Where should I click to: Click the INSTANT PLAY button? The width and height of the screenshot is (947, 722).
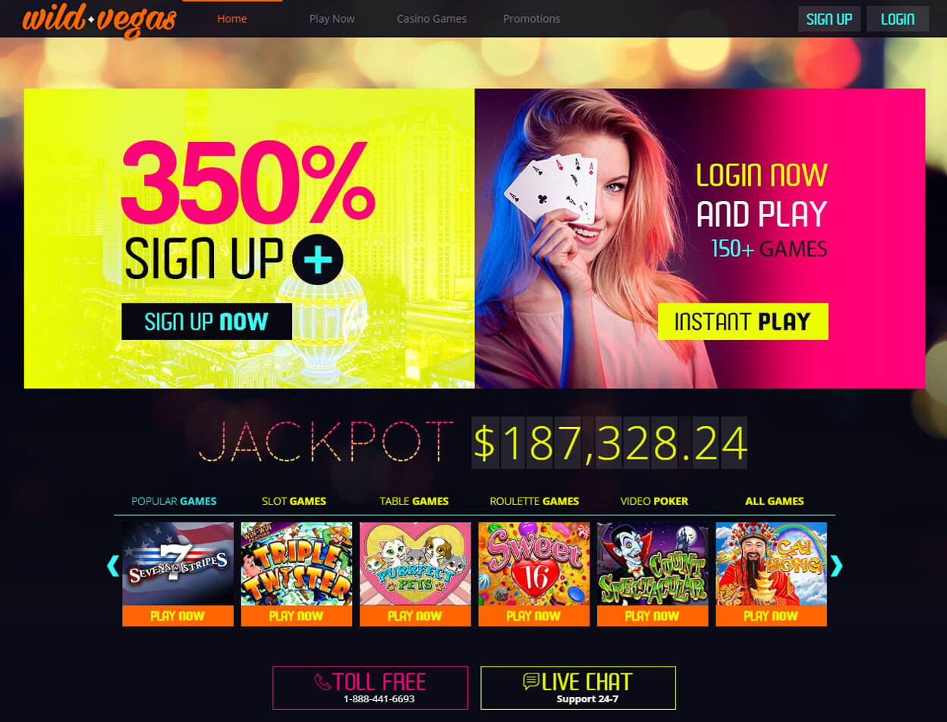coord(743,322)
